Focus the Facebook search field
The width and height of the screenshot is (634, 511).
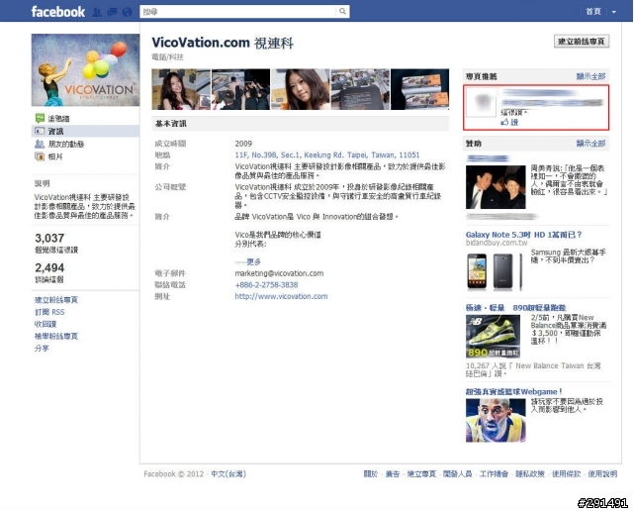point(237,11)
